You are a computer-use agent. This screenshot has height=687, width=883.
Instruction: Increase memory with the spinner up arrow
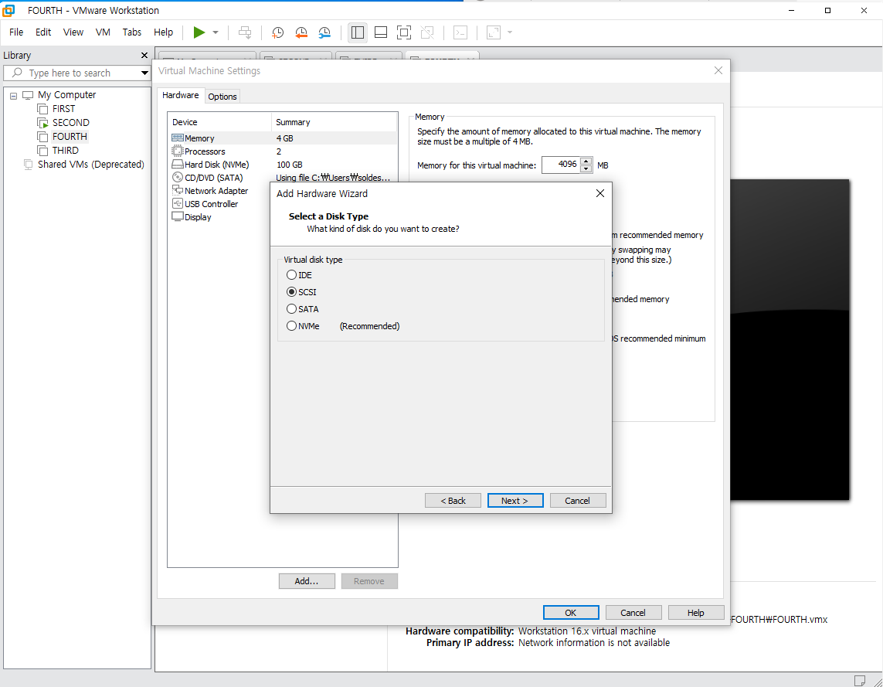[x=586, y=162]
